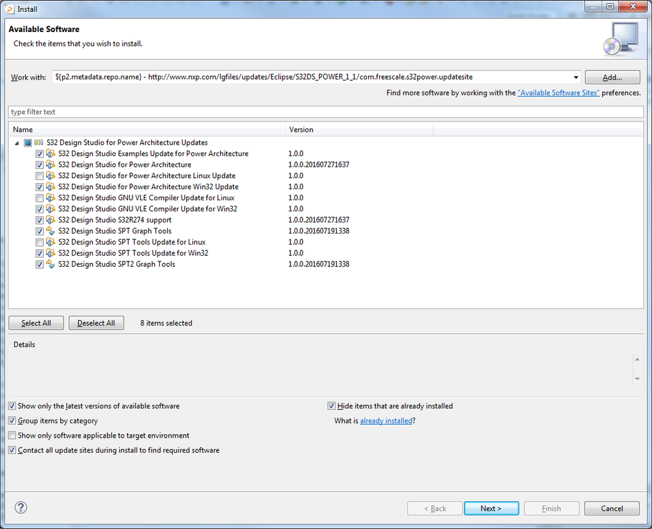The width and height of the screenshot is (652, 529).
Task: Click Details scroll down arrow
Action: pos(637,378)
